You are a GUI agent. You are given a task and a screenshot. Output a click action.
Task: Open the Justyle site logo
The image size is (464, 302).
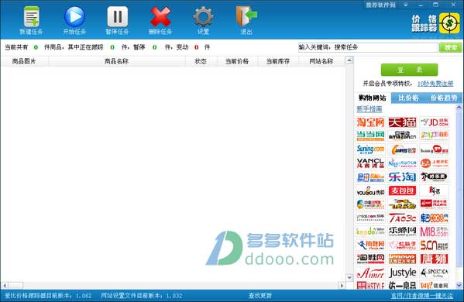[402, 273]
